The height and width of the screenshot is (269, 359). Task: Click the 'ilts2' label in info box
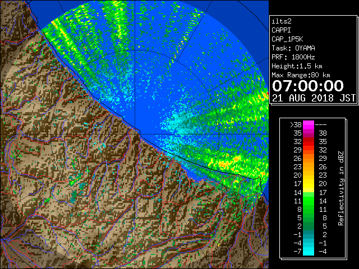pyautogui.click(x=282, y=21)
